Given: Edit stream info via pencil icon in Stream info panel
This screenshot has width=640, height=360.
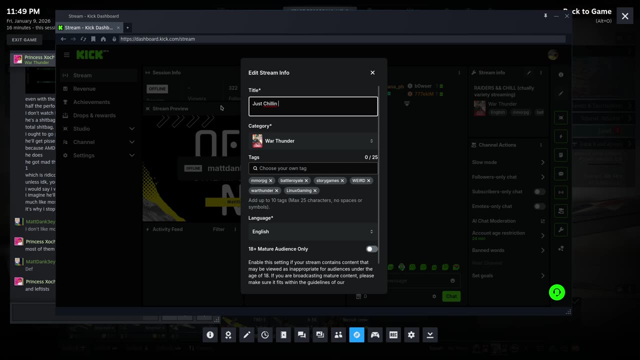Looking at the screenshot, I should [x=529, y=72].
